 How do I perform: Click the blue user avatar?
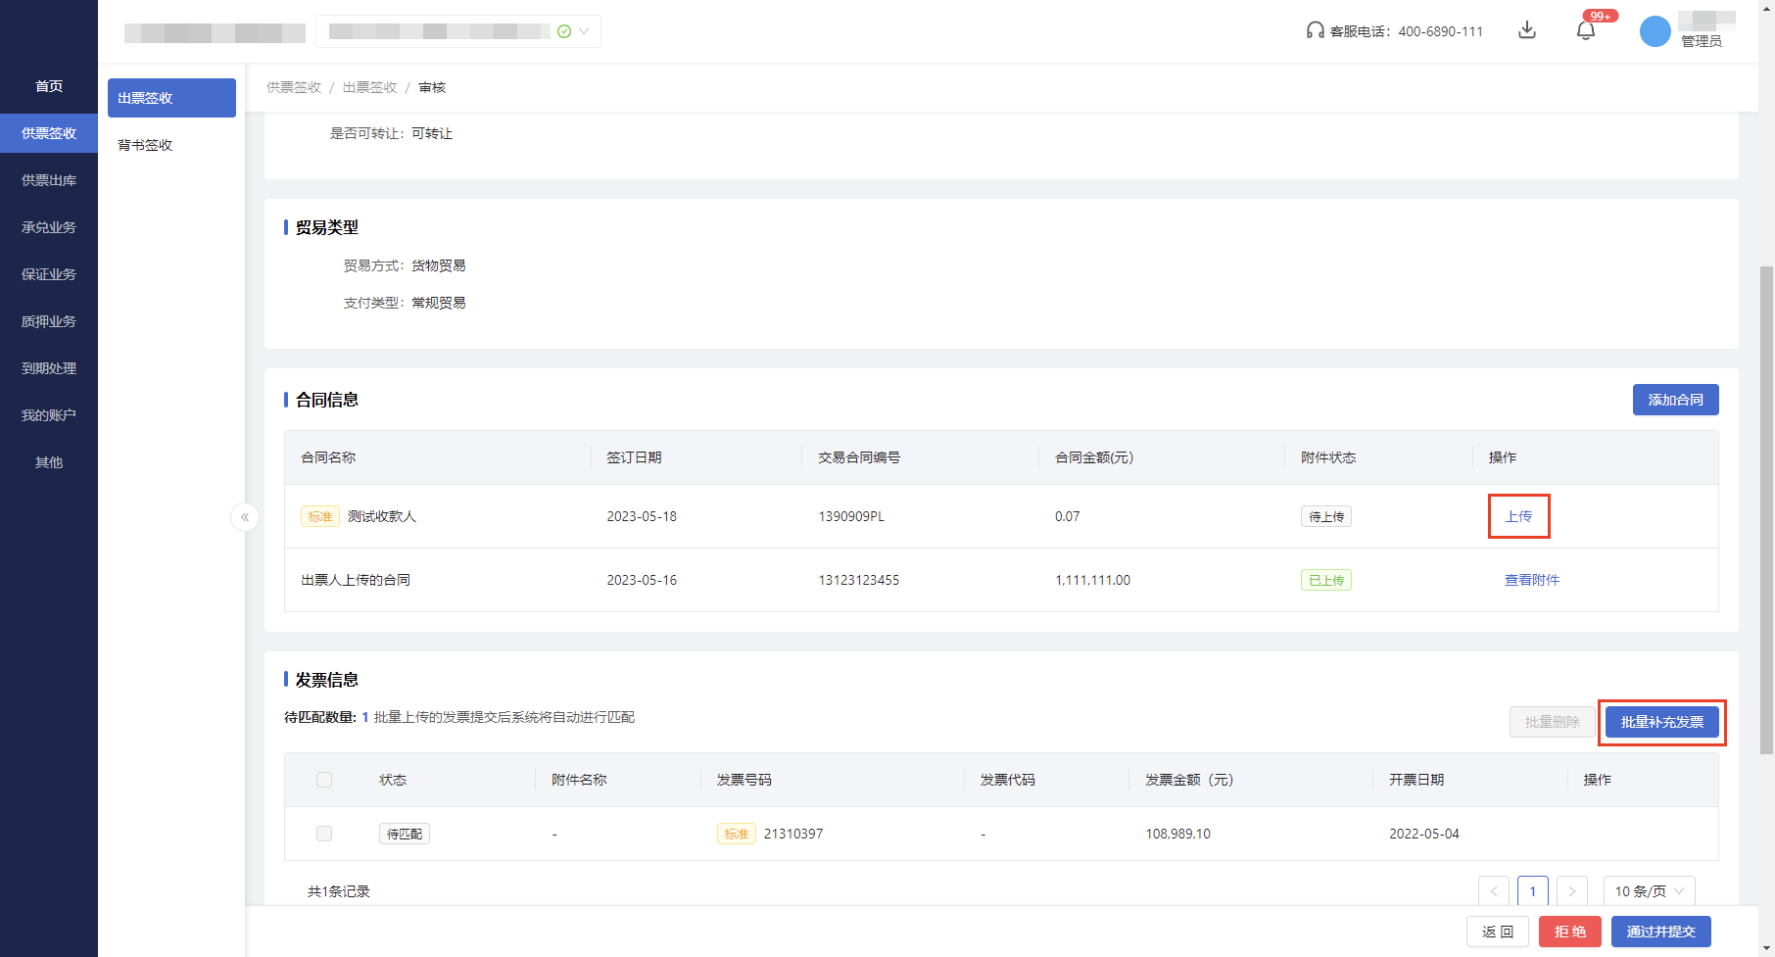pyautogui.click(x=1655, y=31)
